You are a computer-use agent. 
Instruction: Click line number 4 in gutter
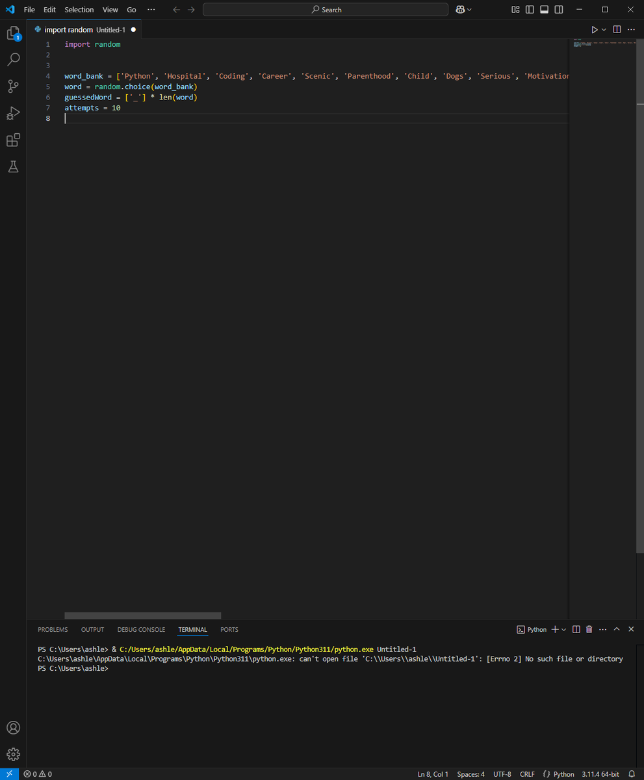[x=47, y=76]
